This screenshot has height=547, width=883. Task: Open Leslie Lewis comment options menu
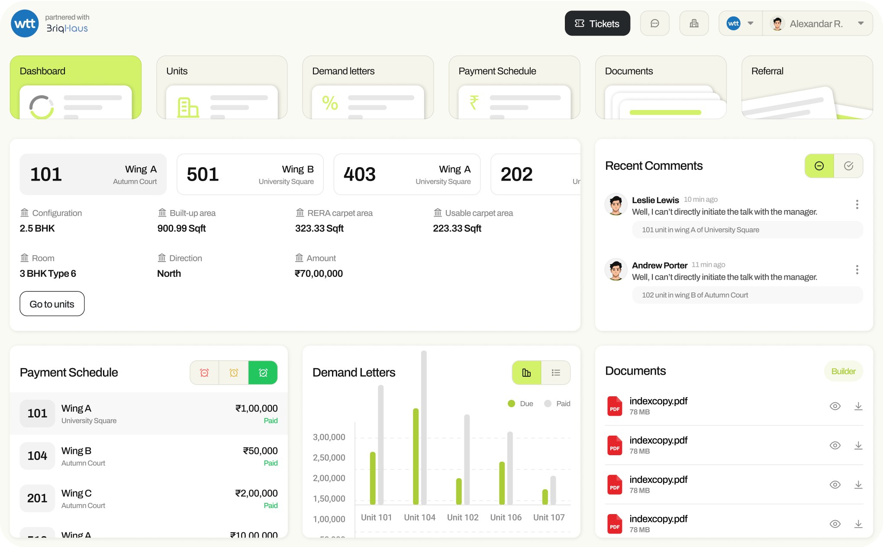pos(857,204)
